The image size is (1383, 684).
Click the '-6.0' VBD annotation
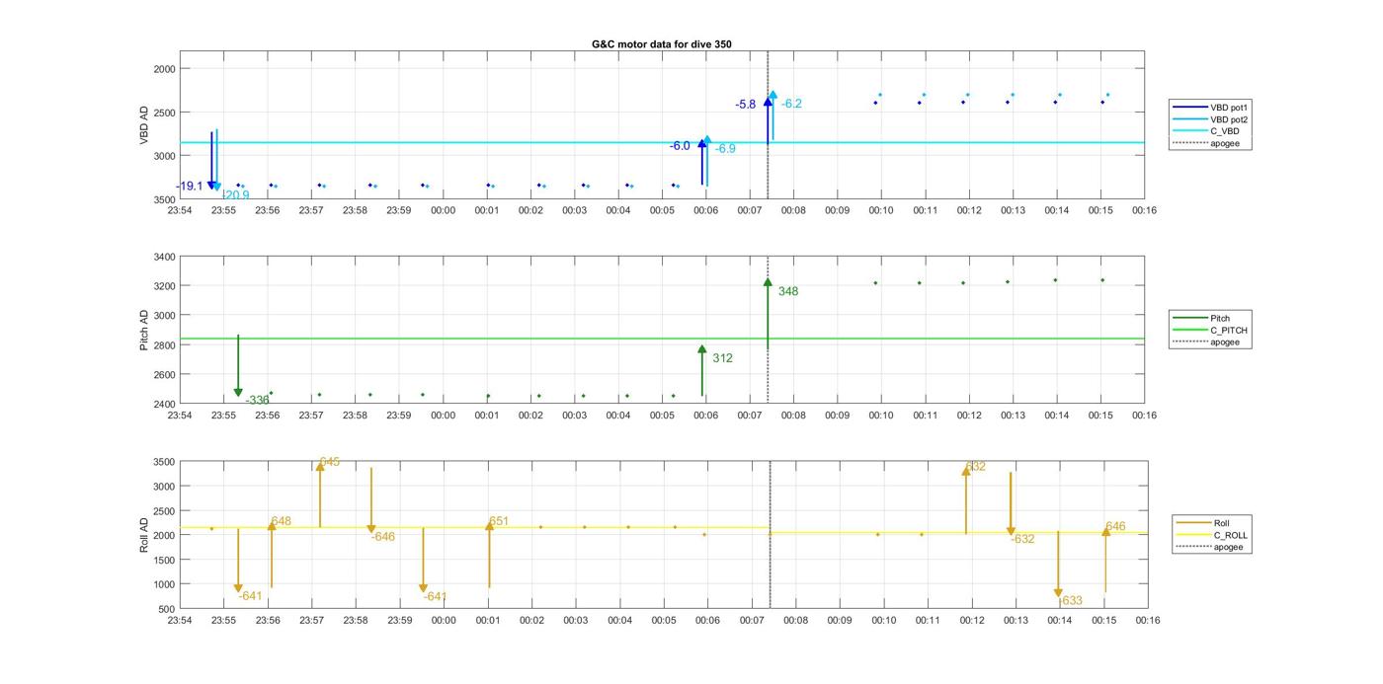680,146
